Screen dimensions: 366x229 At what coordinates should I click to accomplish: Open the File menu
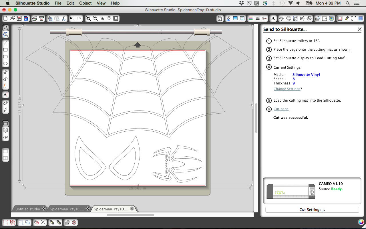(x=58, y=3)
